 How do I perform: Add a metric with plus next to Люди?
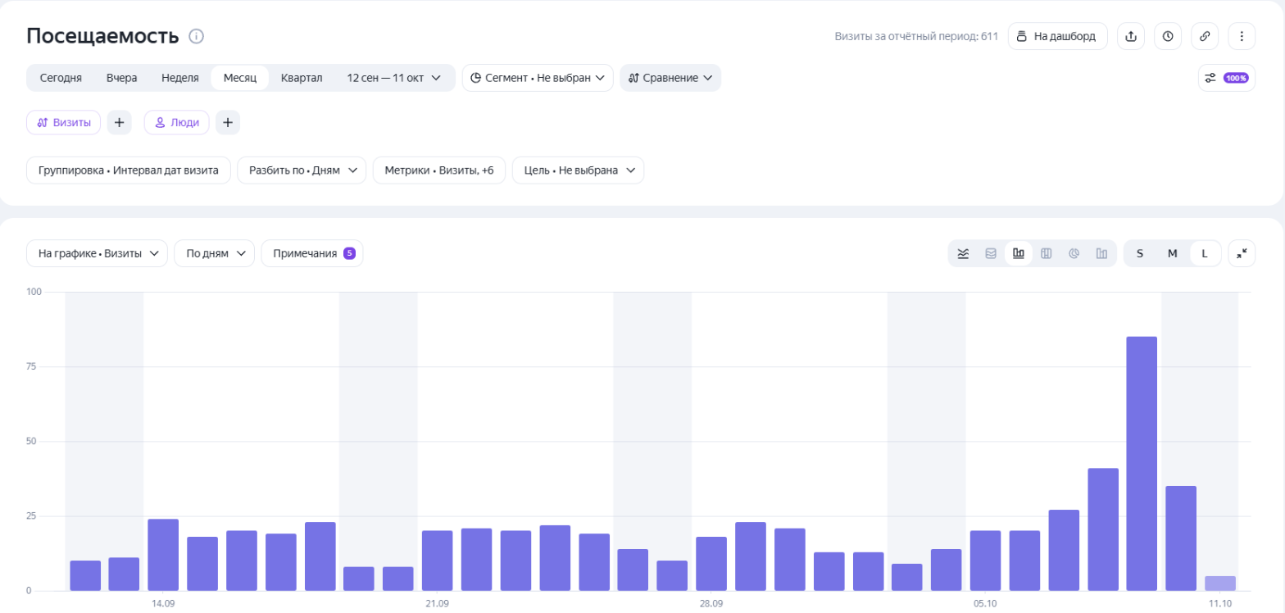click(x=228, y=122)
